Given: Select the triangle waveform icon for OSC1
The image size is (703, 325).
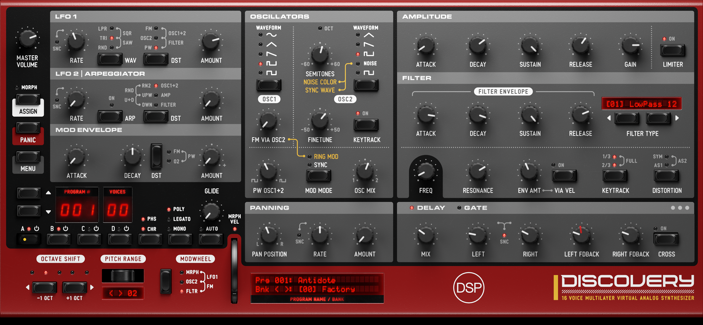Looking at the screenshot, I should pos(271,44).
